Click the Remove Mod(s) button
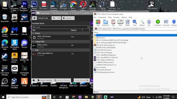 coord(62,80)
